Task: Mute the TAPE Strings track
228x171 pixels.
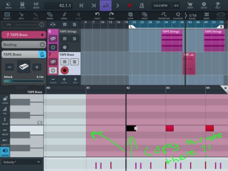Action: (65, 39)
